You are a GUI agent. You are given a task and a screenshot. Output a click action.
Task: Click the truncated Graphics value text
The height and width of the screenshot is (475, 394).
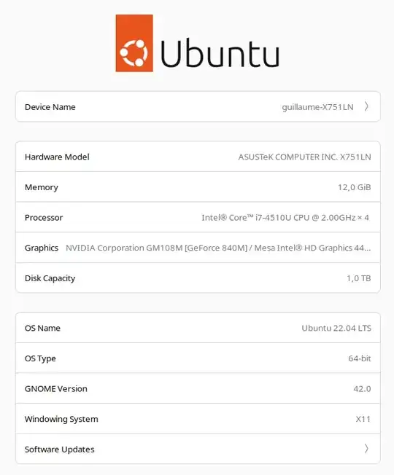point(218,248)
